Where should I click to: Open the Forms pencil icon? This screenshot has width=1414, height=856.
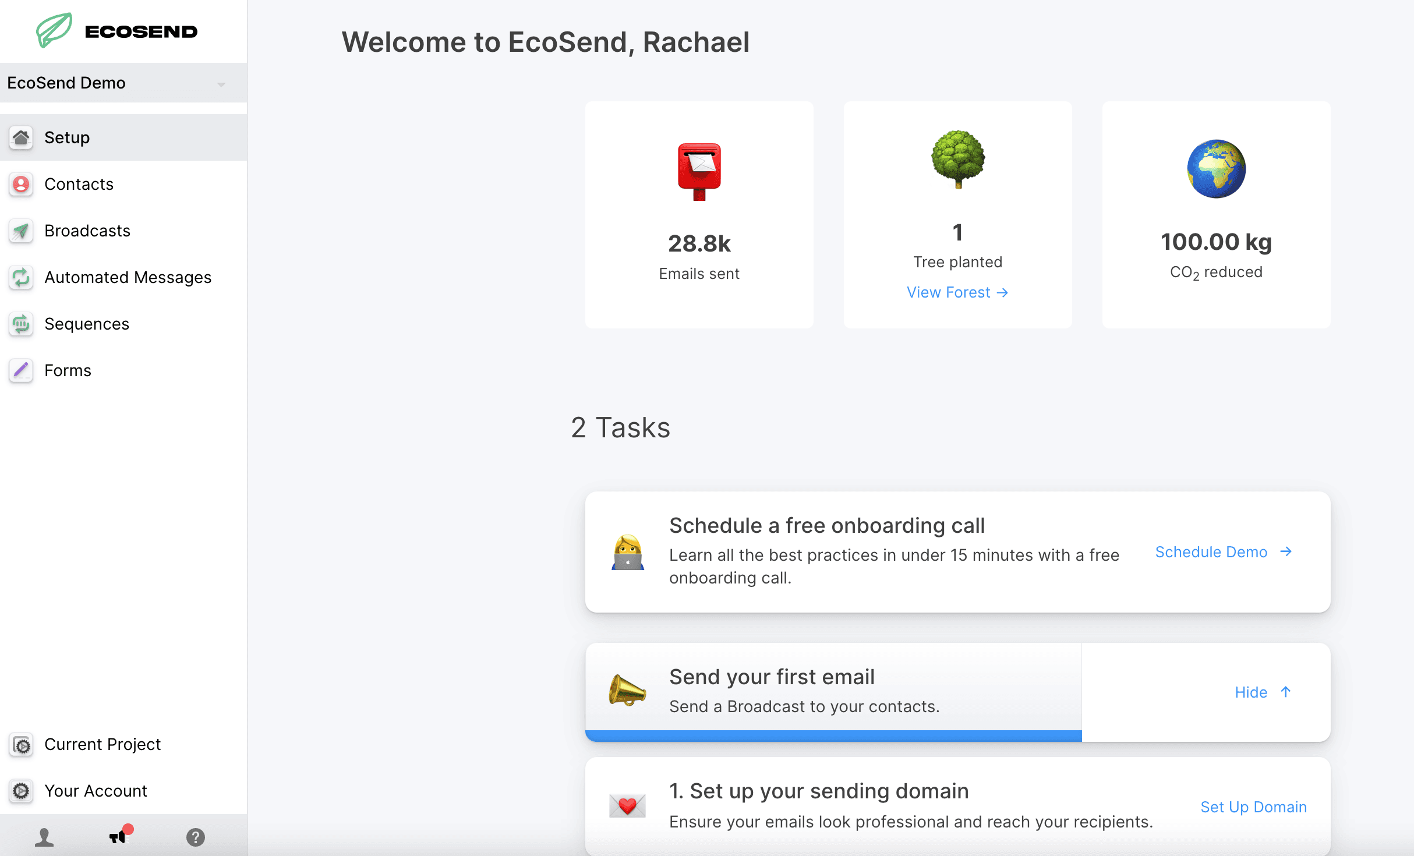(21, 371)
